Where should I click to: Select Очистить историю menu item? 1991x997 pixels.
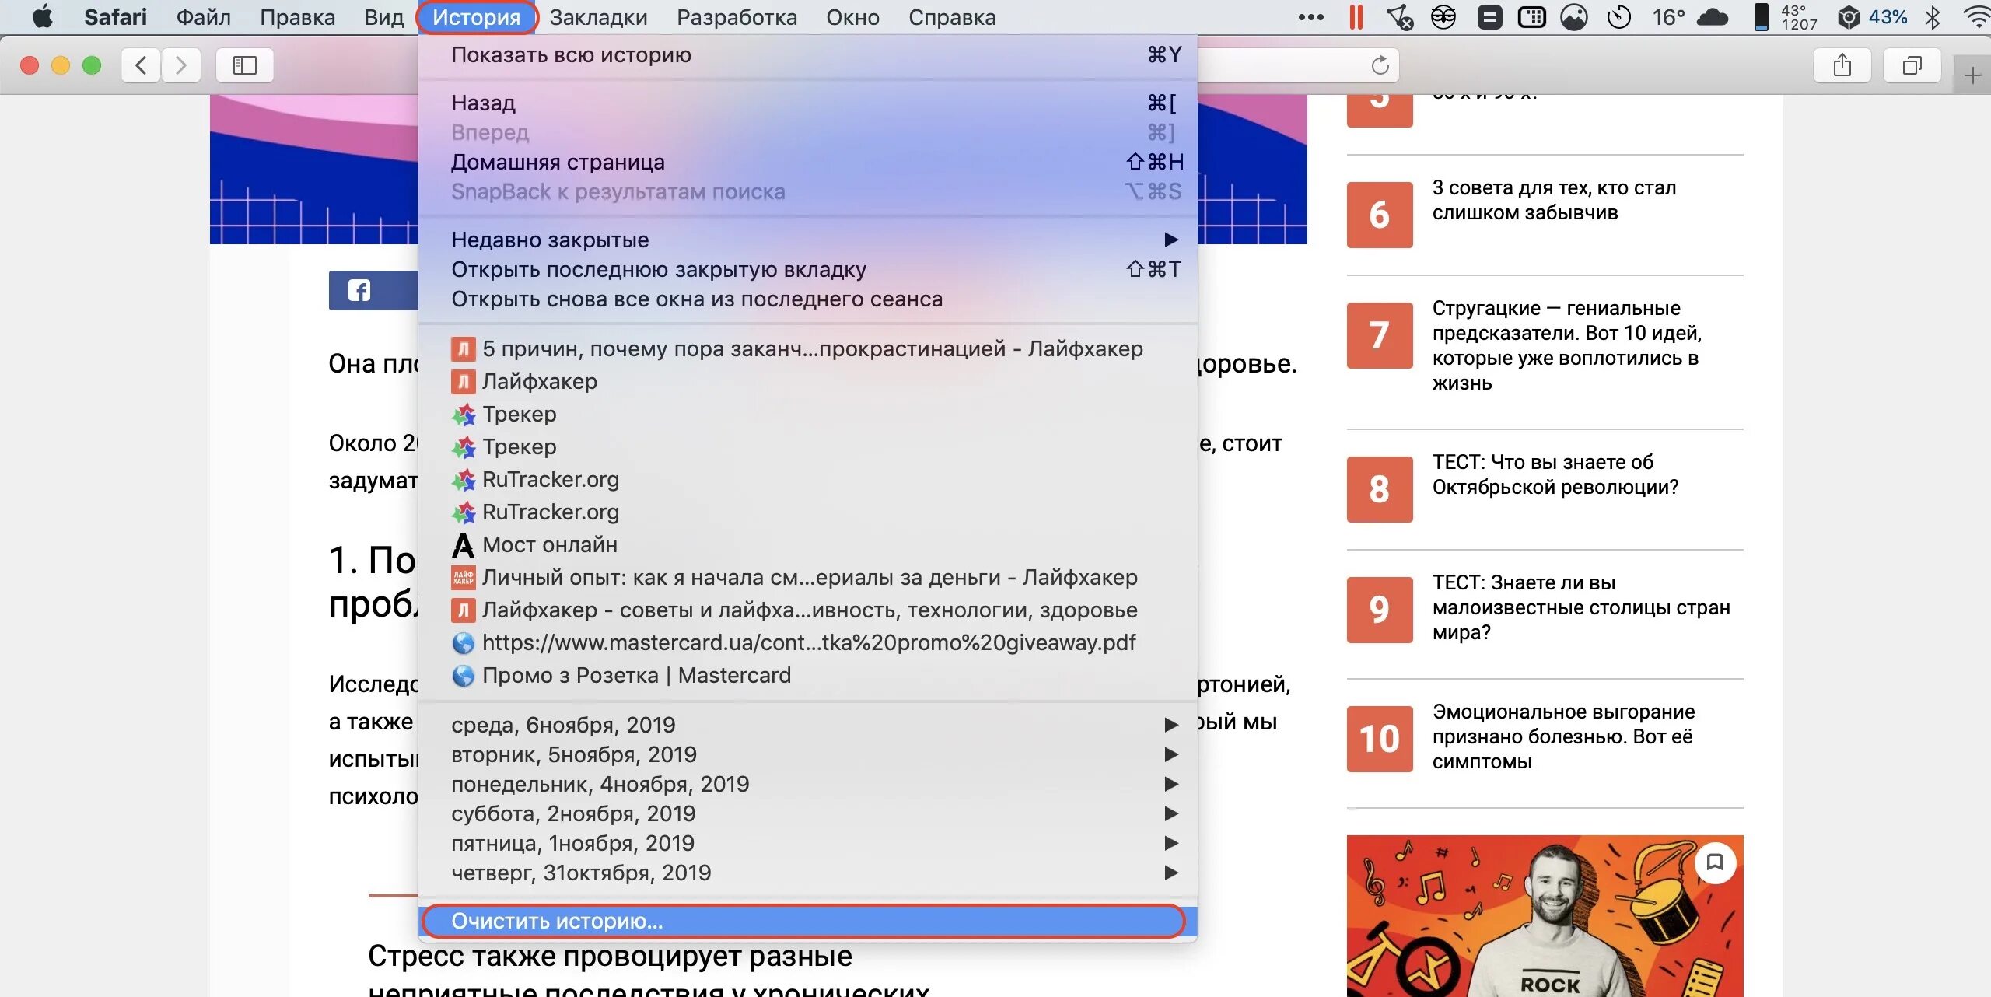(x=557, y=921)
